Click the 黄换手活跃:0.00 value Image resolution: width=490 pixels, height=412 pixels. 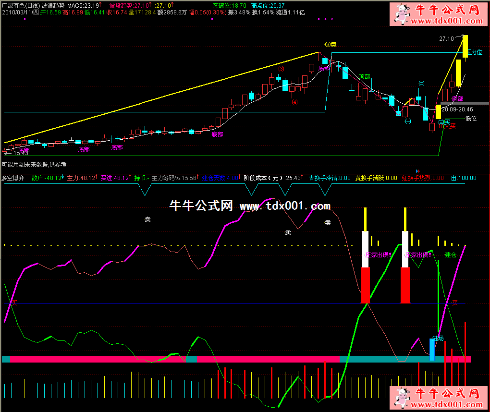(x=376, y=178)
